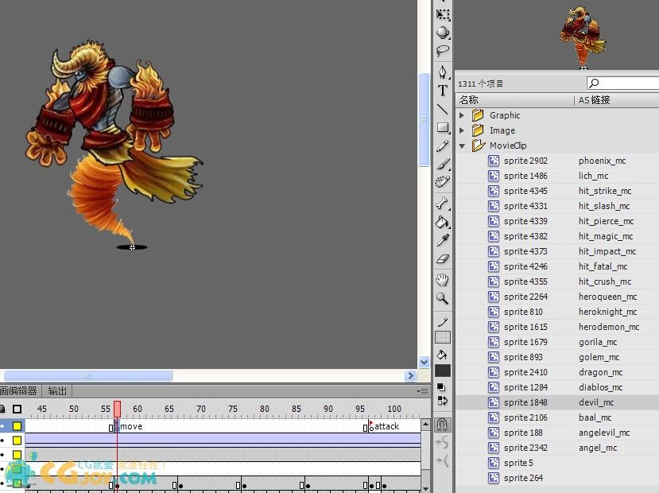Select the Hand tool
This screenshot has width=659, height=493.
tap(443, 280)
